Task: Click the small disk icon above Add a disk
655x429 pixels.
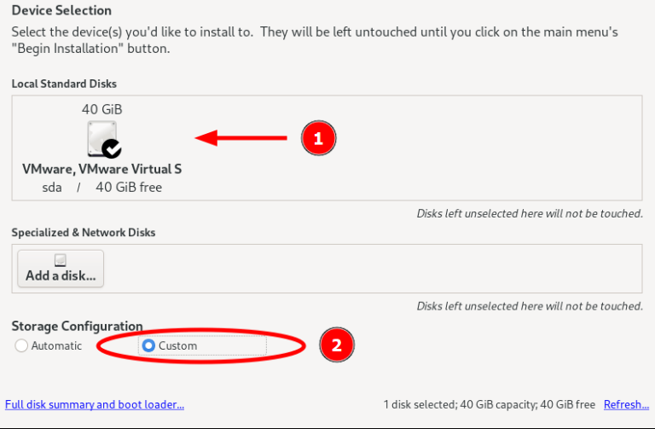Action: (x=61, y=260)
